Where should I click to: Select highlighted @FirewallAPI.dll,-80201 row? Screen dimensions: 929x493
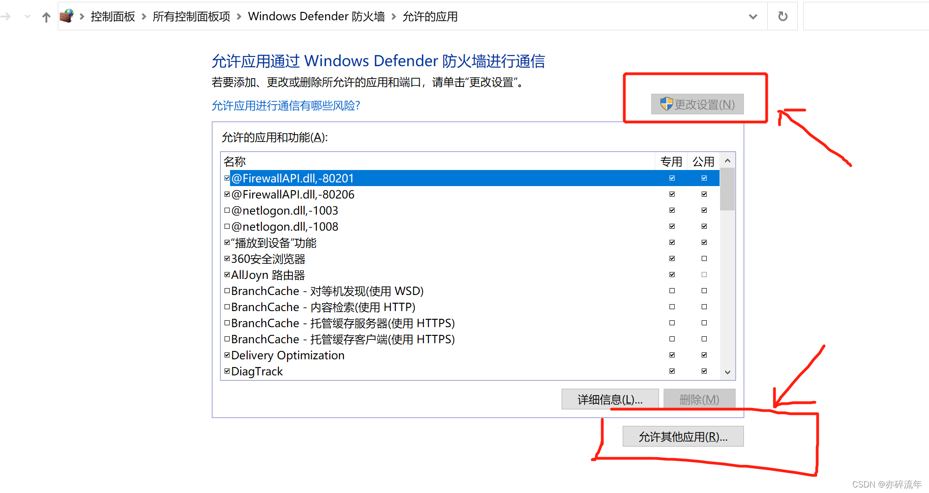[x=470, y=178]
